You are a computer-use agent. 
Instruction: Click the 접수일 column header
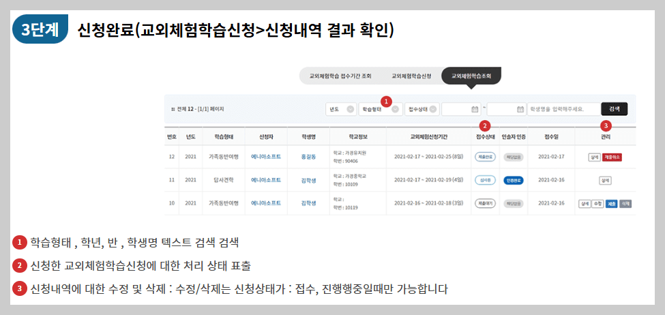pos(551,137)
